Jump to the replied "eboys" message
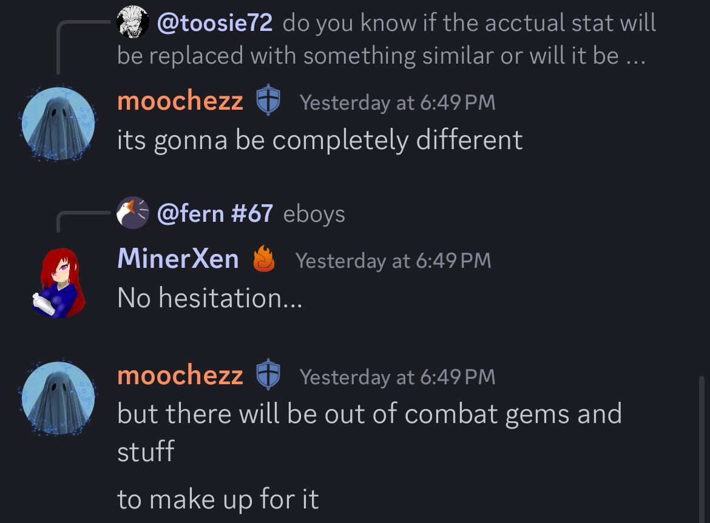The width and height of the screenshot is (710, 523). (x=314, y=214)
